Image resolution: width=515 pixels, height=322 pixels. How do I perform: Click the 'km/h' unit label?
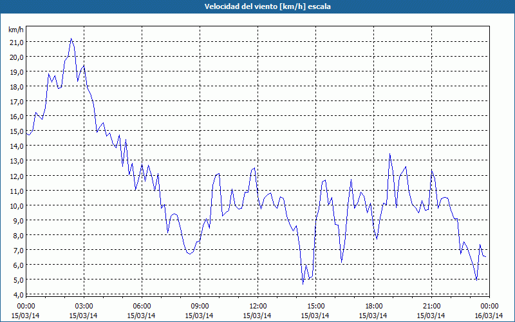click(x=15, y=30)
